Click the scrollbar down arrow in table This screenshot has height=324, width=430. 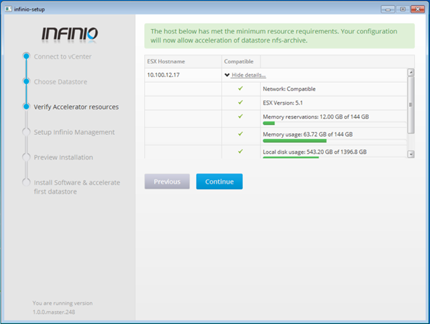click(x=410, y=154)
